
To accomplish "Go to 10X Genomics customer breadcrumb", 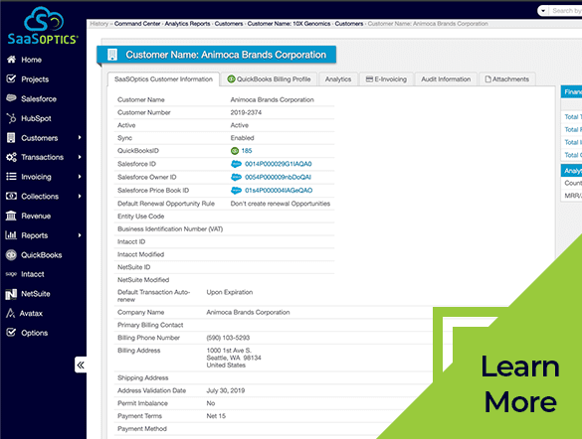I will (x=289, y=24).
